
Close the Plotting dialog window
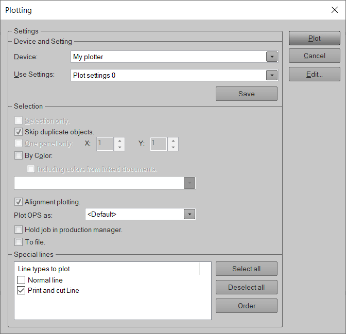coord(334,10)
